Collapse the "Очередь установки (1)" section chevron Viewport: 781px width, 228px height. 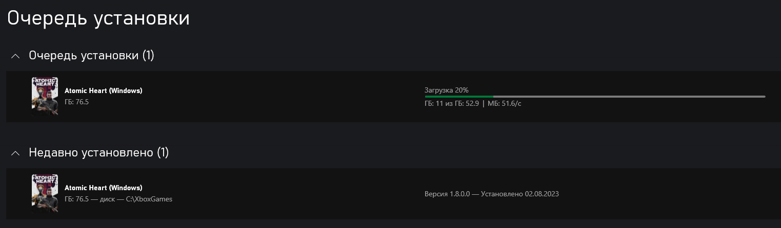tap(16, 56)
